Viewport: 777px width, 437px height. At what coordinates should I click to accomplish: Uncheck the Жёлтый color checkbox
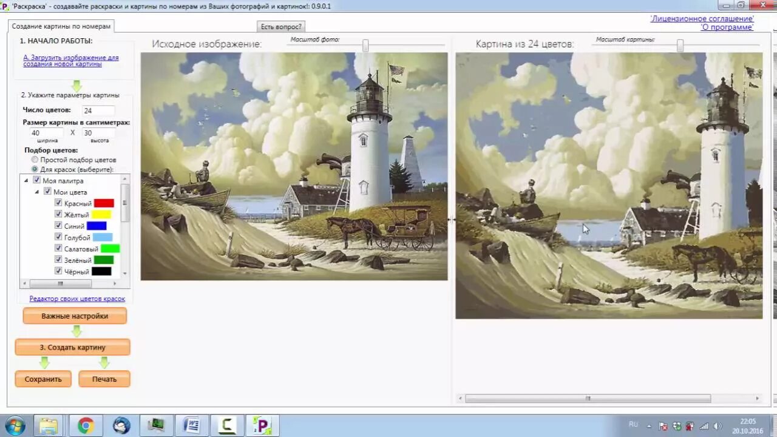tap(58, 214)
